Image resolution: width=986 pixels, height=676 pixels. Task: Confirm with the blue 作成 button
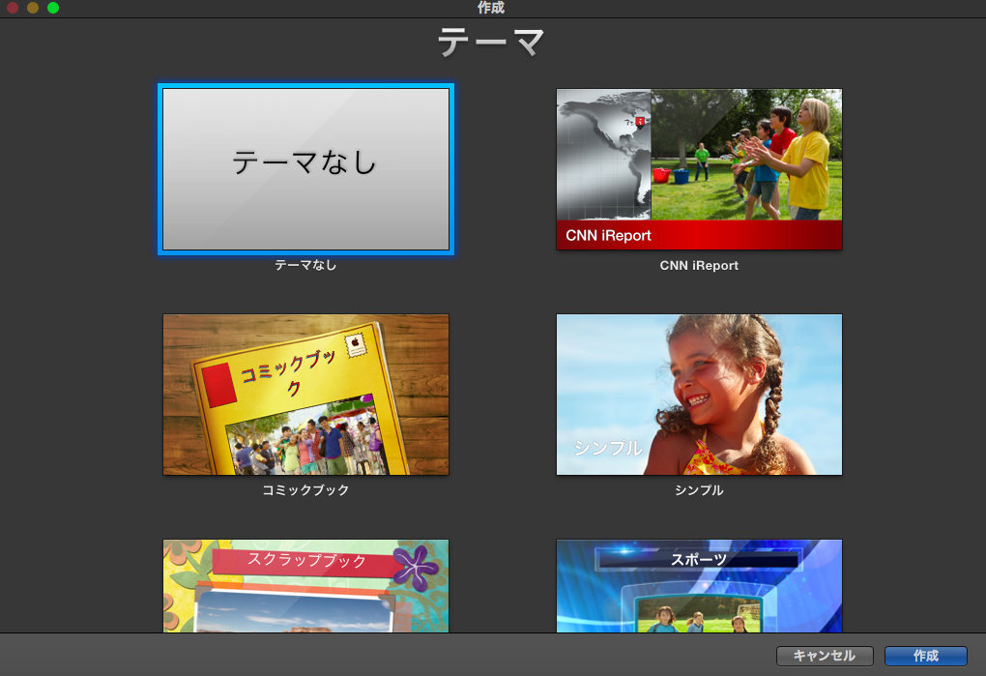point(925,656)
